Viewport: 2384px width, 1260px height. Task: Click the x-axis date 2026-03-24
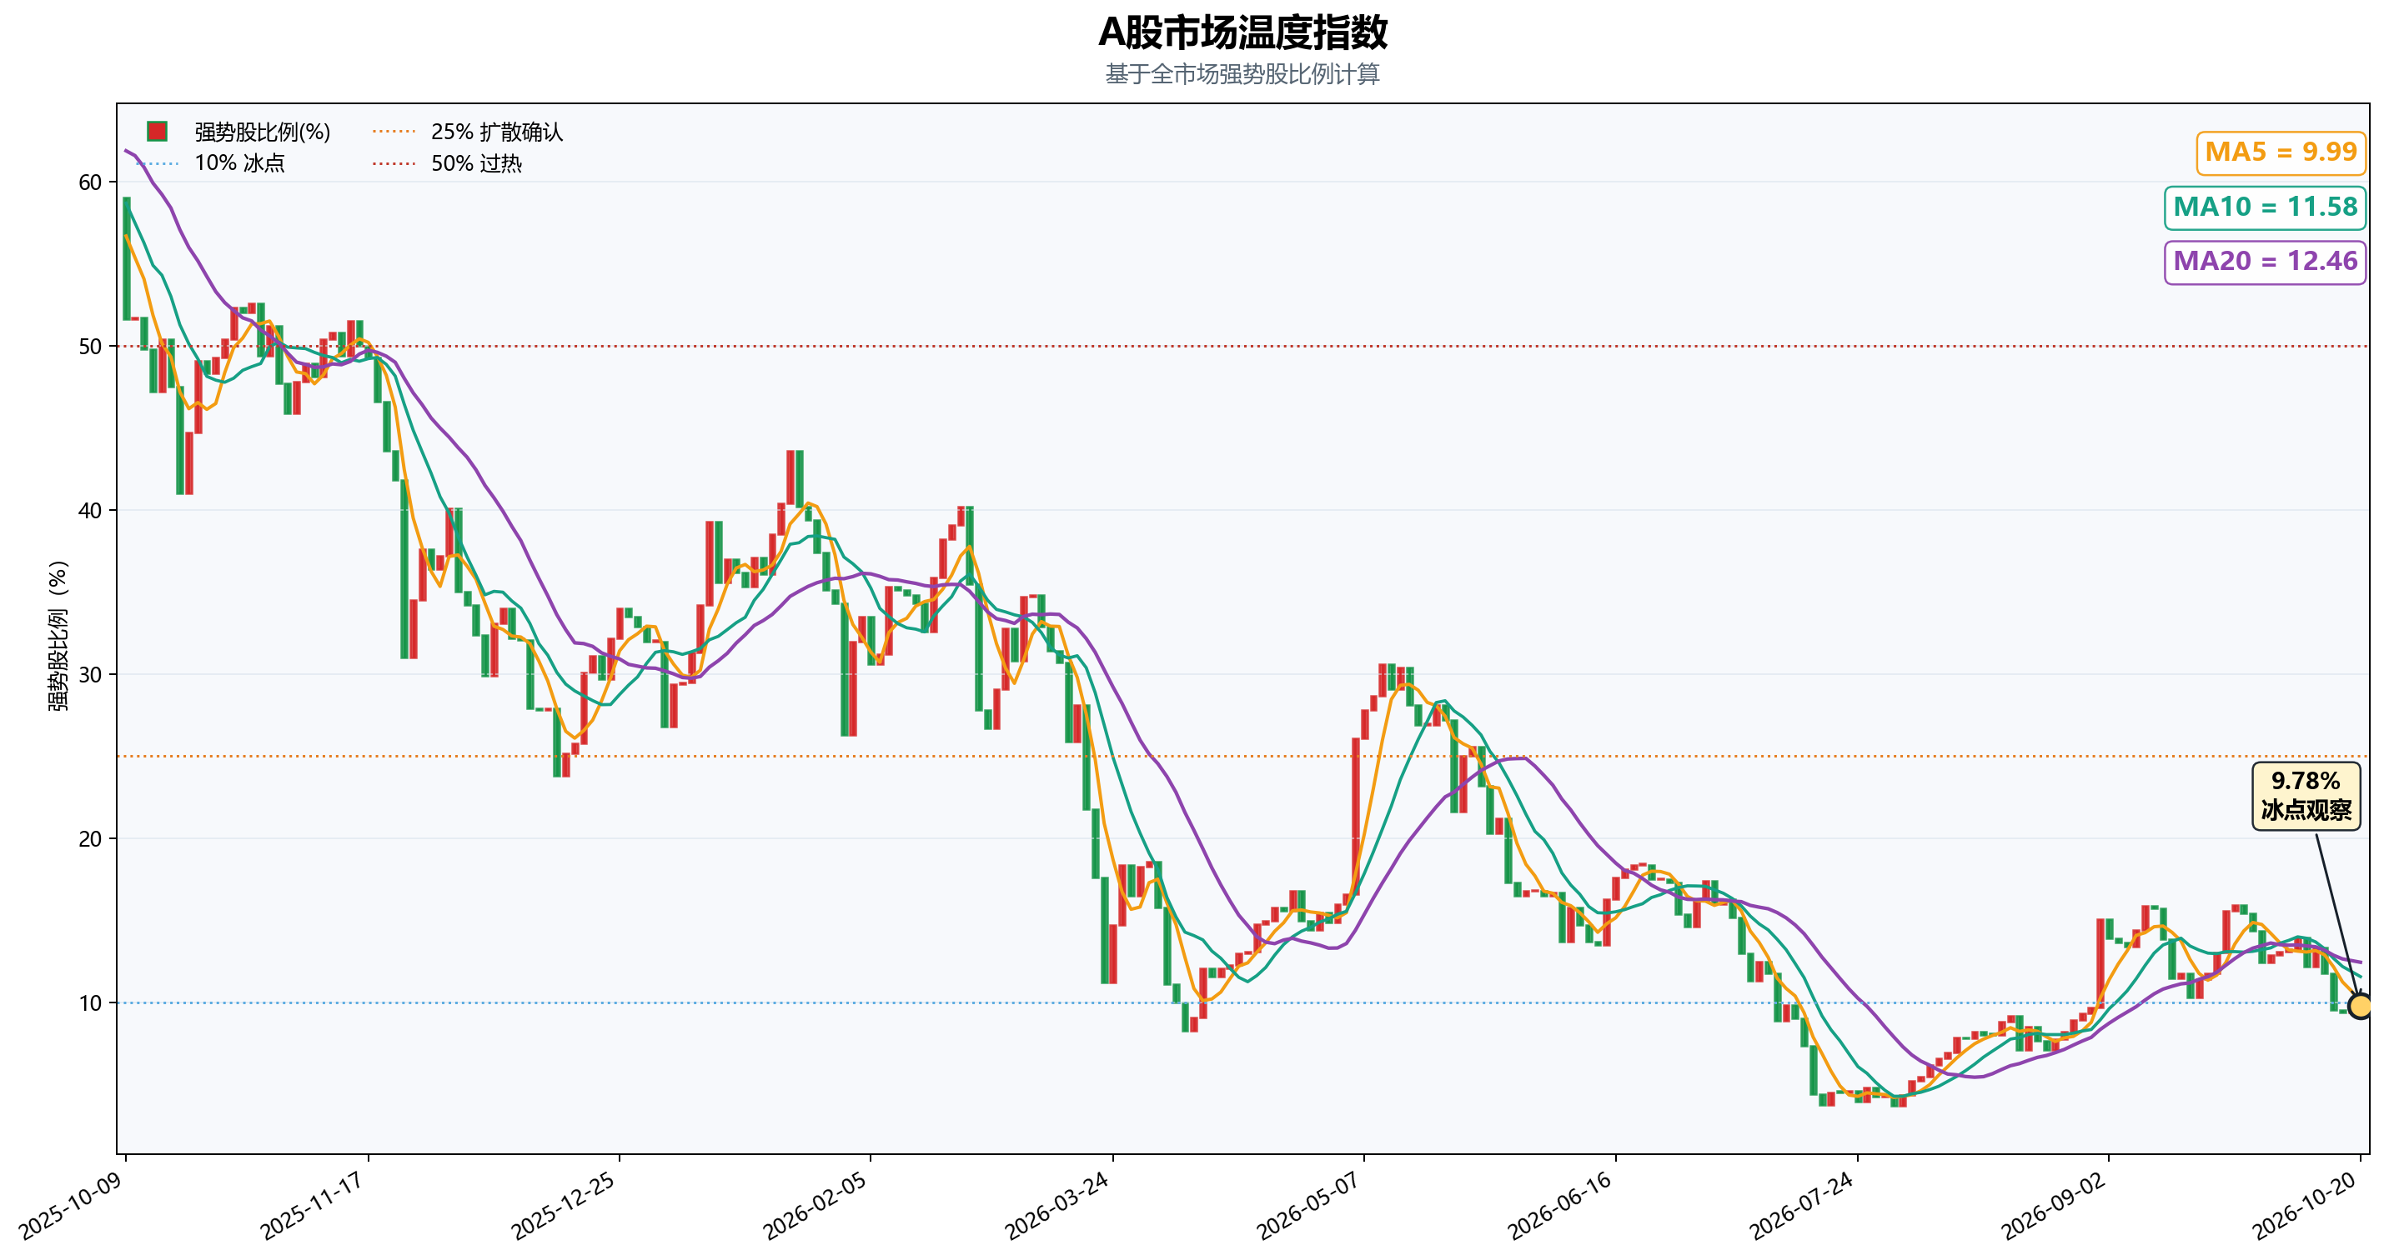point(1058,1207)
